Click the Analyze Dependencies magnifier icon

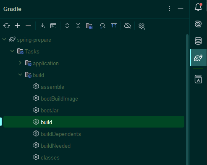tap(102, 26)
